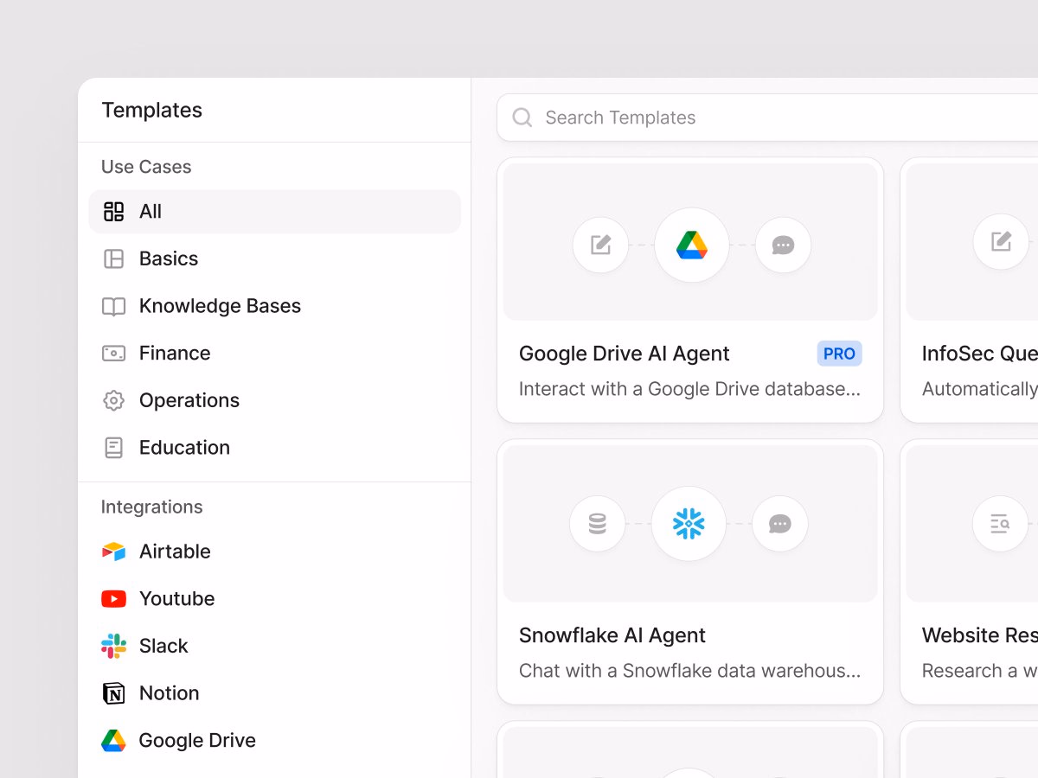Viewport: 1038px width, 778px height.
Task: Click the Google Drive logo circle in card
Action: coord(692,245)
